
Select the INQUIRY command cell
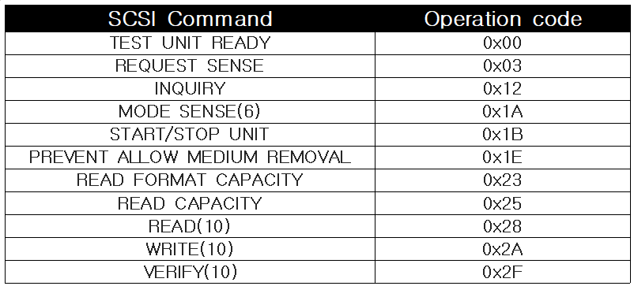coord(190,89)
